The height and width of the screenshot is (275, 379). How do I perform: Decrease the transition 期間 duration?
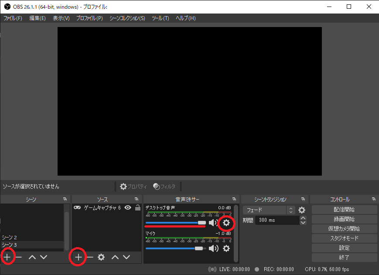pyautogui.click(x=303, y=223)
